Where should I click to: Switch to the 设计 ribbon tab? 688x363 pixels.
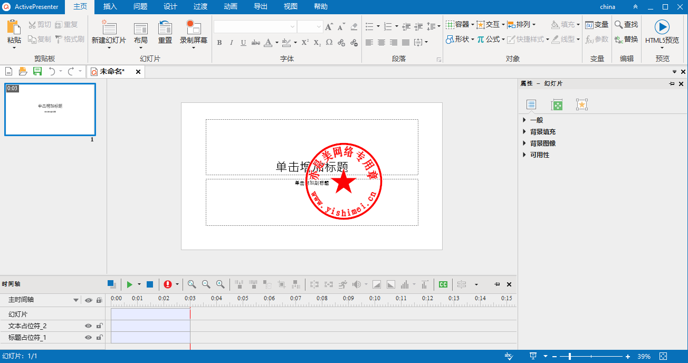pos(170,7)
